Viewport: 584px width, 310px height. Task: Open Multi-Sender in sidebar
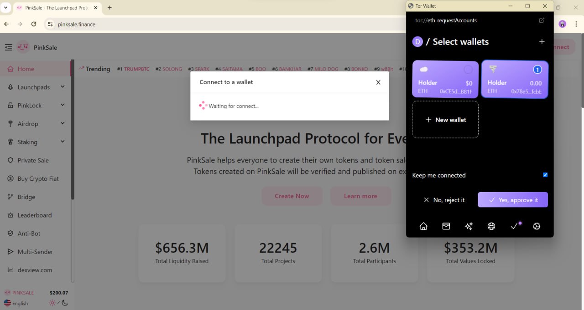pyautogui.click(x=36, y=252)
